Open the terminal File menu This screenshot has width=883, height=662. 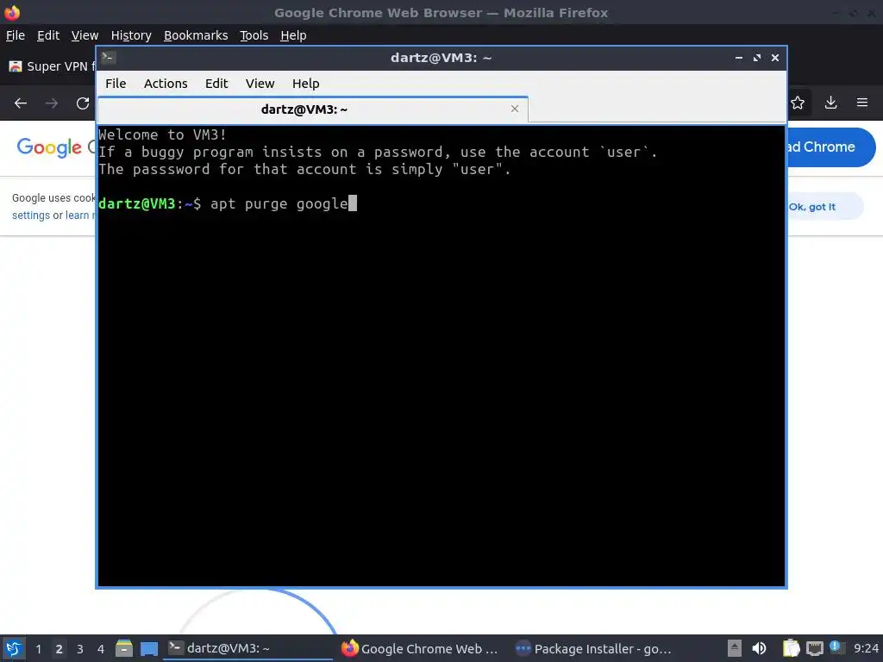[x=116, y=84]
